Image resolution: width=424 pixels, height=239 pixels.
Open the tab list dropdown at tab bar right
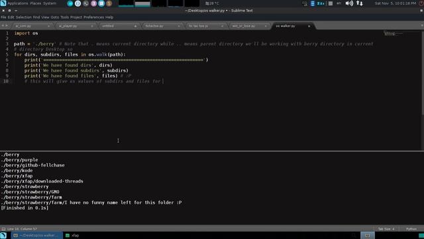point(422,26)
